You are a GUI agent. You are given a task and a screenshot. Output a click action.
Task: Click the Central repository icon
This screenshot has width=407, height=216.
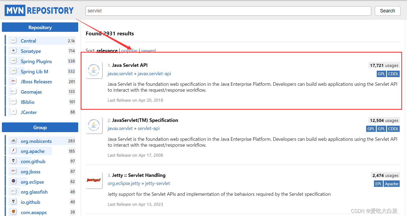(13, 40)
